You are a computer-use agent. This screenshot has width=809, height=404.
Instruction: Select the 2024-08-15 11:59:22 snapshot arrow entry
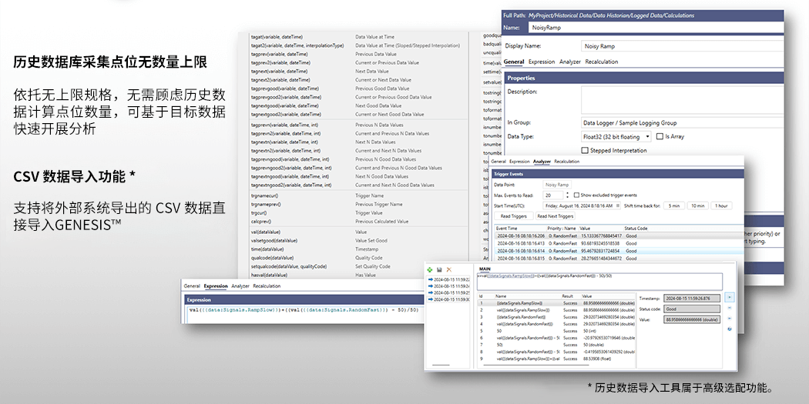448,279
